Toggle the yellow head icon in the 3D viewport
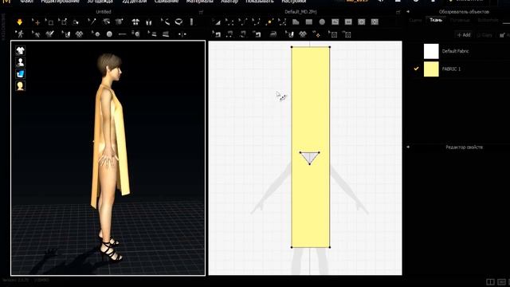Screen dimensions: 510x287 [20, 85]
